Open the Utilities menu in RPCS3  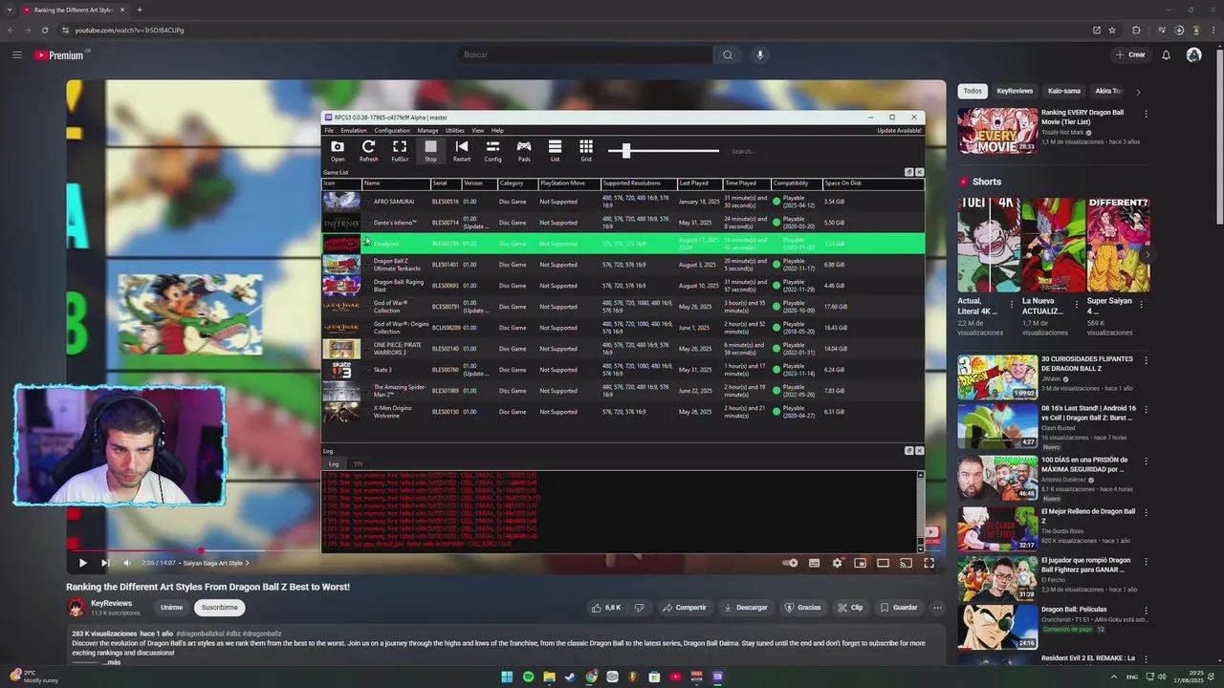pyautogui.click(x=454, y=131)
